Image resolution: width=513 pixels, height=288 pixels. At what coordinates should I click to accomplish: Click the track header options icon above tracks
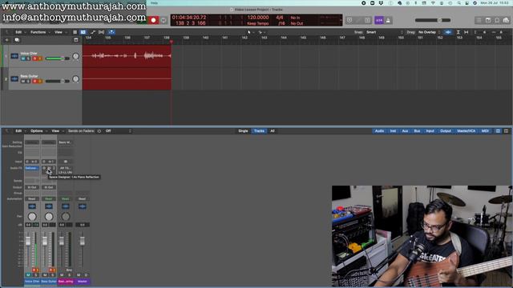click(x=76, y=40)
